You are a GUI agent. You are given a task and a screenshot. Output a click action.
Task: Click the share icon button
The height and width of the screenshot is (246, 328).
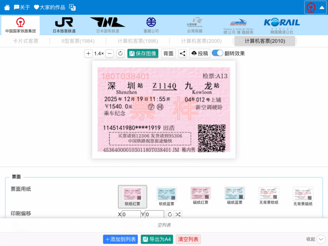point(182,53)
